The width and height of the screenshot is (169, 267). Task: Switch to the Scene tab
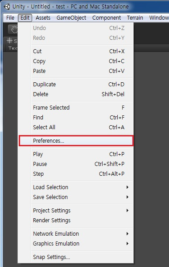click(11, 41)
